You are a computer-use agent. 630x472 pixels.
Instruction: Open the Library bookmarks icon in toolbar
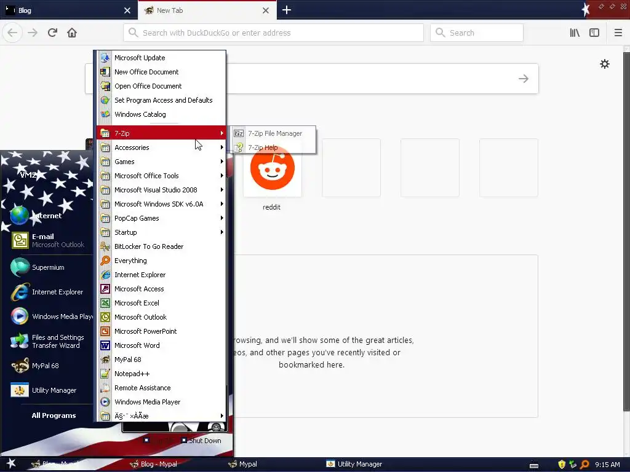575,33
